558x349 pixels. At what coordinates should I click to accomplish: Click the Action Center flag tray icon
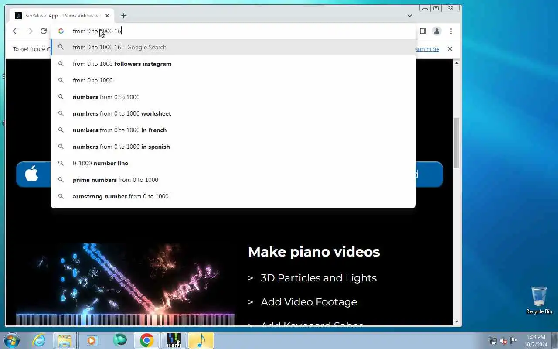click(x=514, y=341)
